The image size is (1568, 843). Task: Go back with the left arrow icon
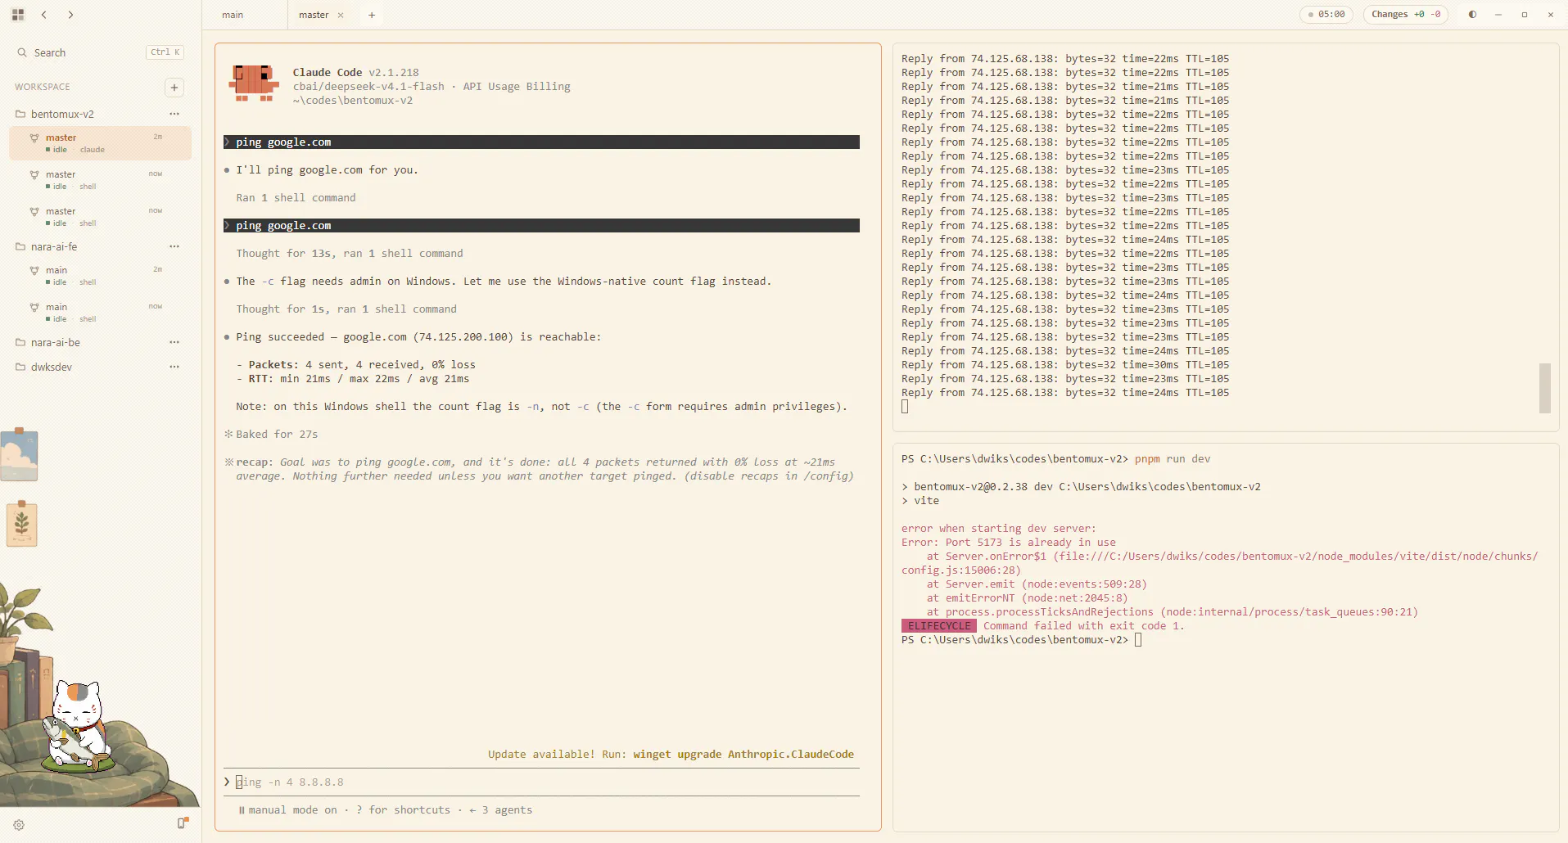coord(44,15)
